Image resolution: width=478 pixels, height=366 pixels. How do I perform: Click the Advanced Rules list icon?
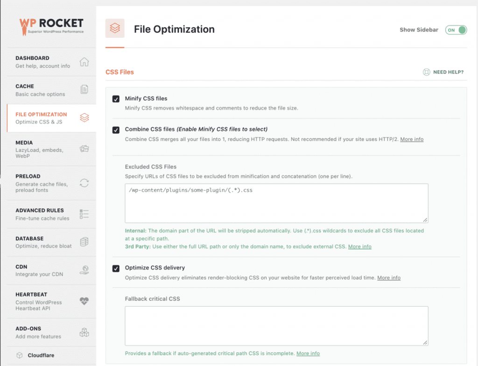pyautogui.click(x=84, y=214)
